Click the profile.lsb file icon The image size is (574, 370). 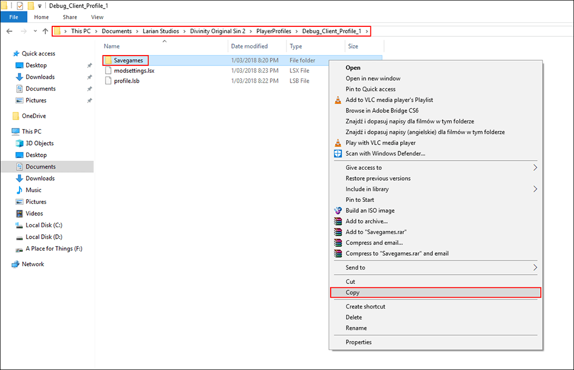pos(108,80)
